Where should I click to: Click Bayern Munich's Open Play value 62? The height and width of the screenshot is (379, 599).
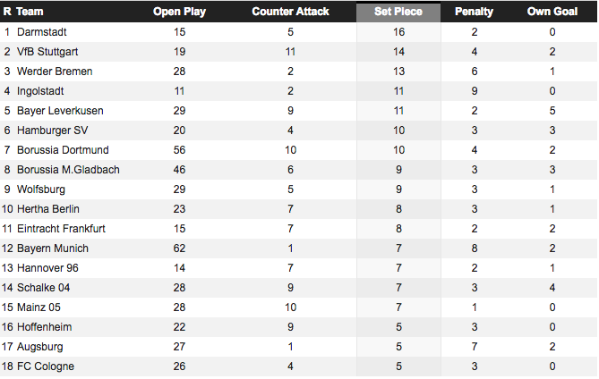[x=179, y=248]
